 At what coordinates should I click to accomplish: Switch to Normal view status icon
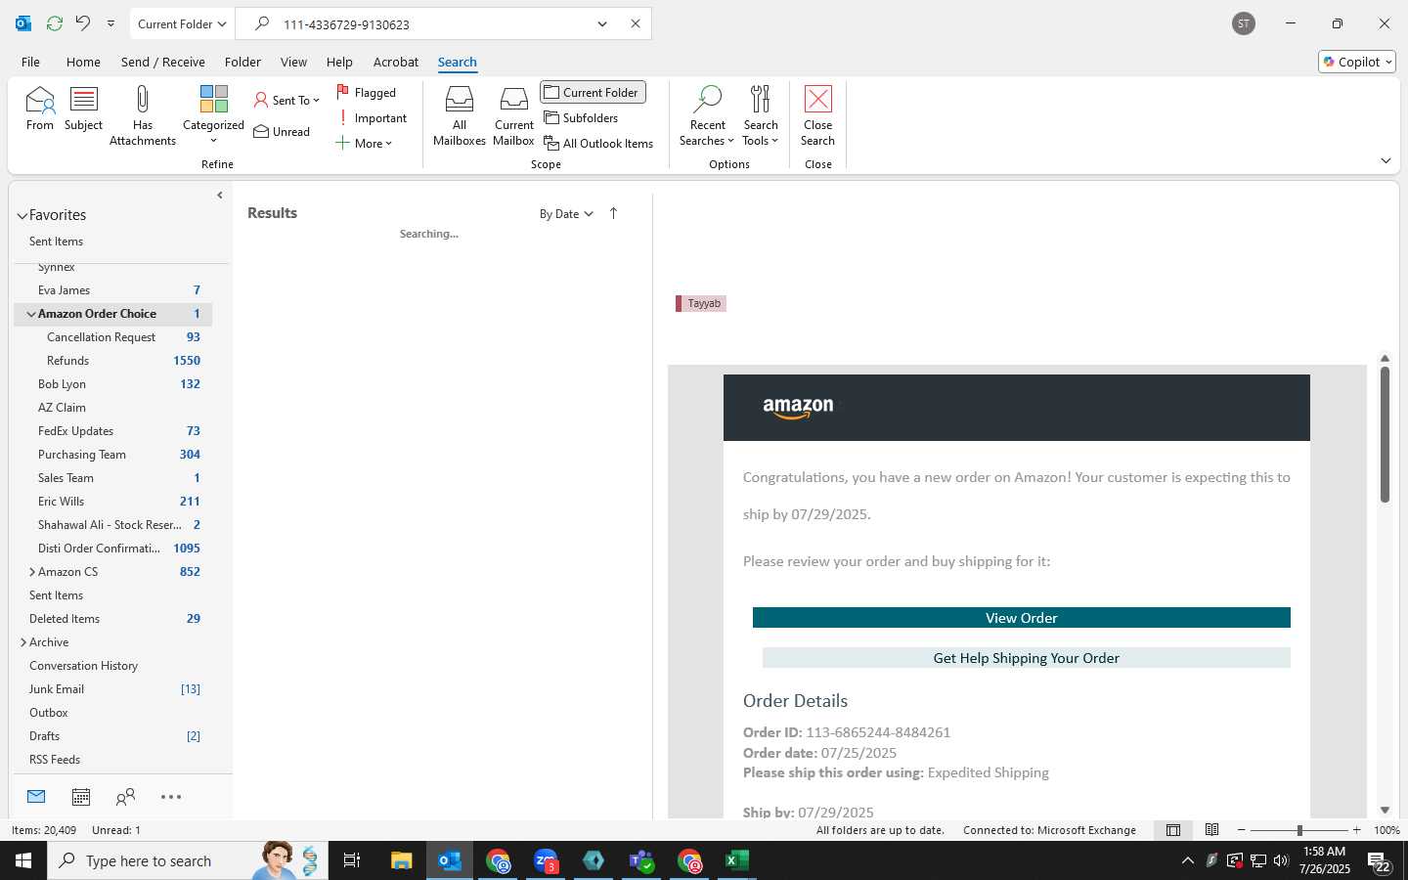(1173, 830)
